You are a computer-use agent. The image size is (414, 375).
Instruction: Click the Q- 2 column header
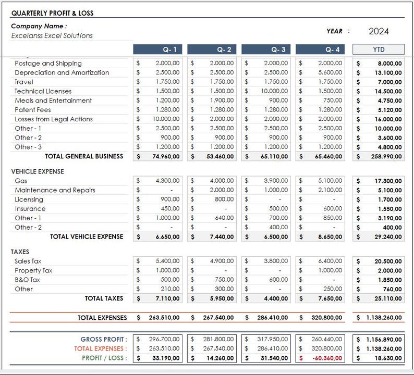(x=212, y=49)
